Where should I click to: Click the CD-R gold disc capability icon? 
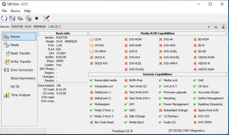click(x=91, y=39)
